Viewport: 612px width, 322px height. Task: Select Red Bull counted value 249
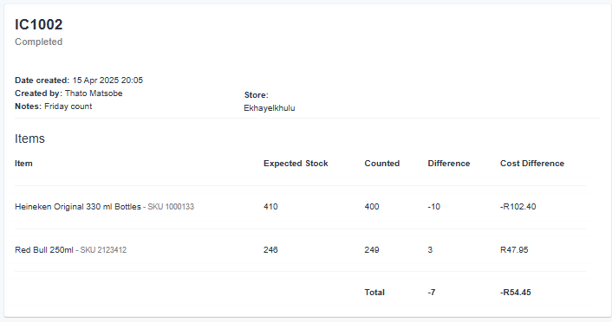coord(372,250)
